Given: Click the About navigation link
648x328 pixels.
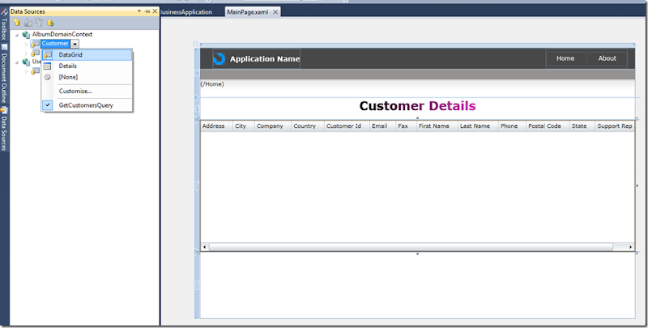Looking at the screenshot, I should [x=607, y=58].
